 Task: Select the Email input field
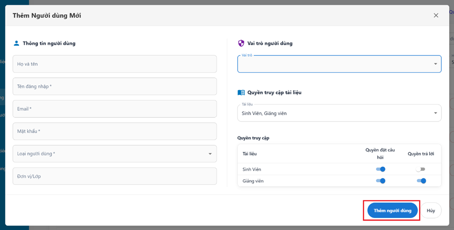click(115, 109)
